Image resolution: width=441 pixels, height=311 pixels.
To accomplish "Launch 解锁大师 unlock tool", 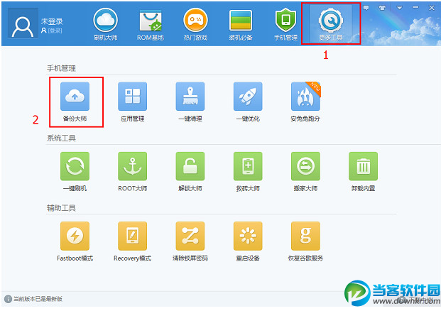I will (x=190, y=172).
